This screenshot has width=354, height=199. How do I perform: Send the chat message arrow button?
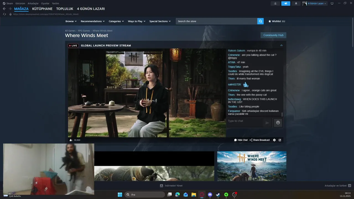click(267, 123)
